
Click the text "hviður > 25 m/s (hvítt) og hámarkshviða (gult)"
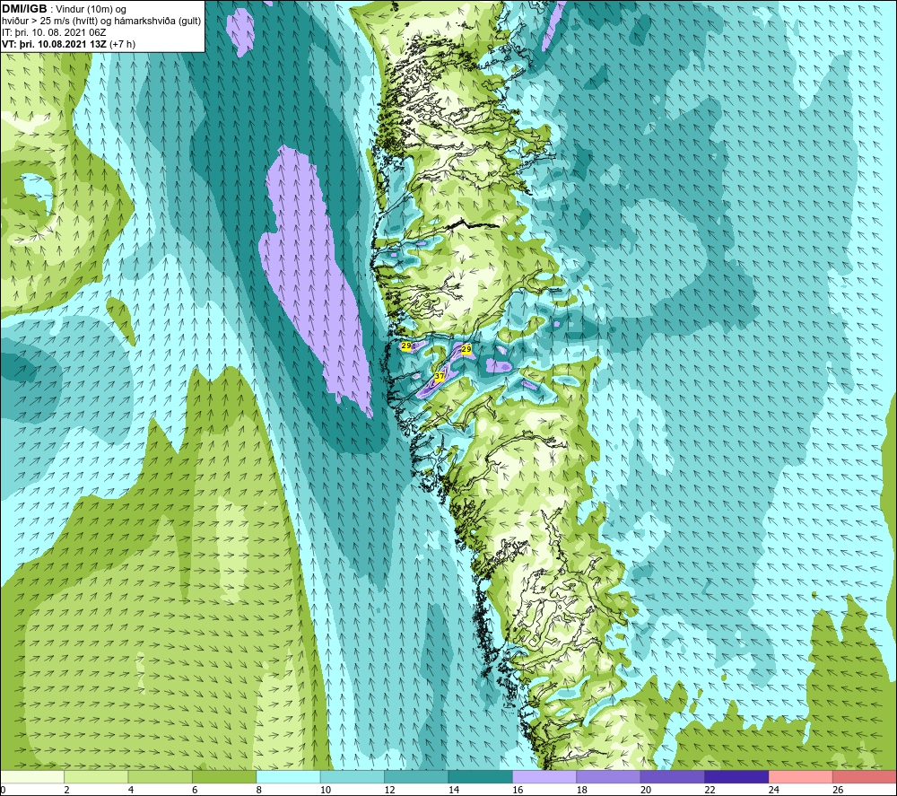click(x=101, y=22)
